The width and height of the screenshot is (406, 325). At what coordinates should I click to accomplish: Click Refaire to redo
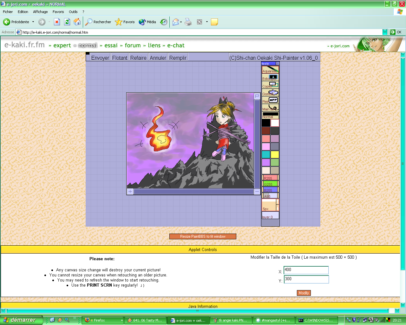click(x=138, y=57)
